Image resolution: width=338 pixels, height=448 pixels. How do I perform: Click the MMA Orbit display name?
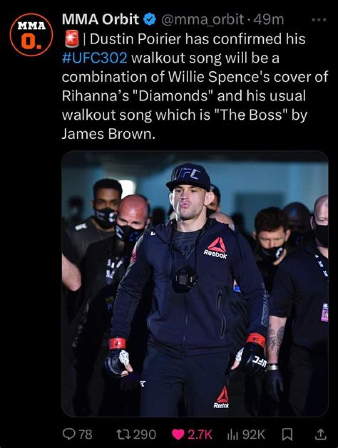tap(100, 19)
